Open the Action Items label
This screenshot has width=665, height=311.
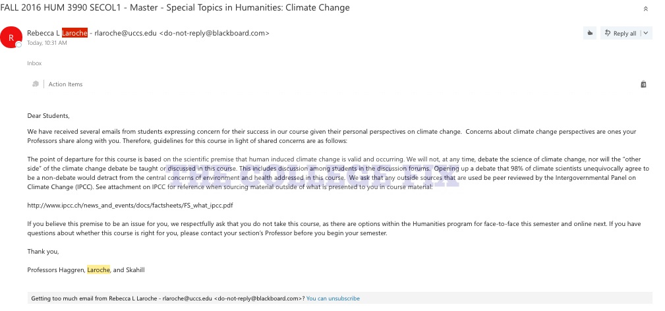[x=65, y=84]
